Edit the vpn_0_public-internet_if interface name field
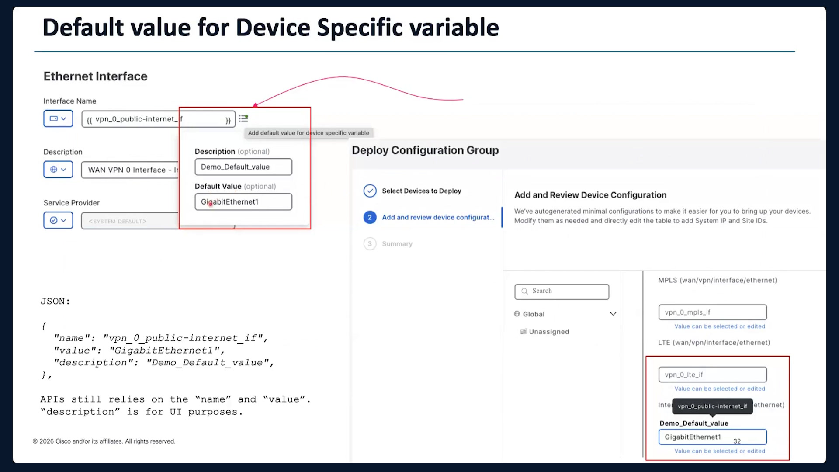 point(158,119)
